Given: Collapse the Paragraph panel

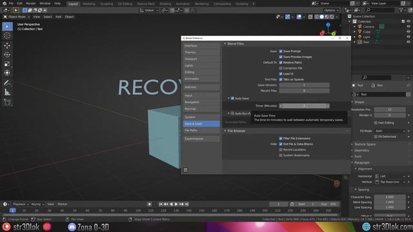Looking at the screenshot, I should (362, 162).
